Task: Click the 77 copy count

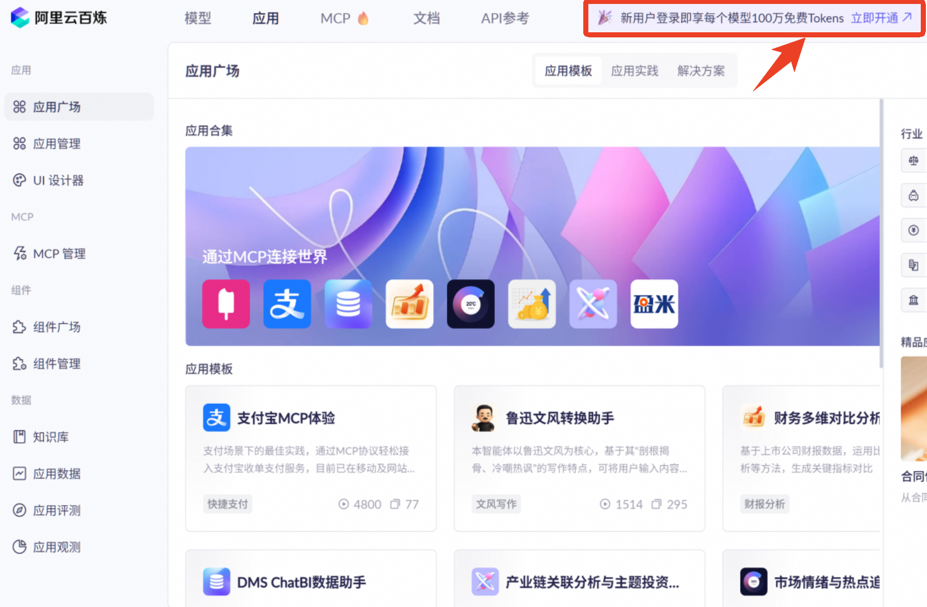Action: coord(404,504)
